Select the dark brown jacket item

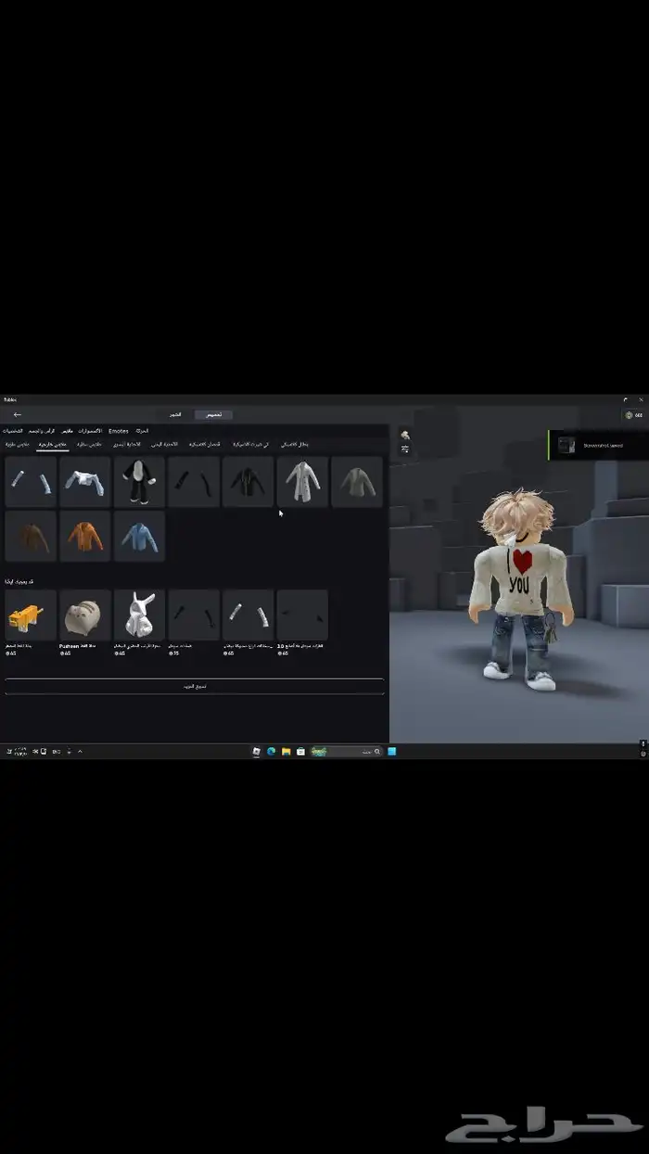click(31, 536)
